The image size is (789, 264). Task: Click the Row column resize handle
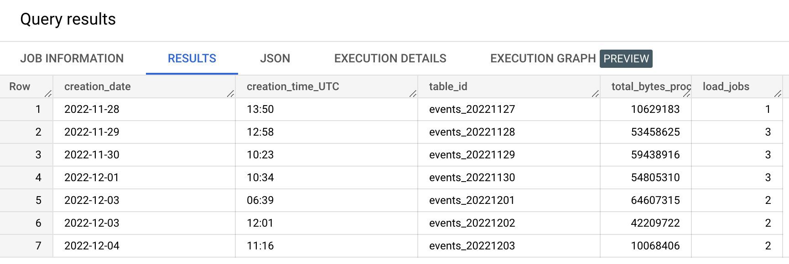(48, 93)
